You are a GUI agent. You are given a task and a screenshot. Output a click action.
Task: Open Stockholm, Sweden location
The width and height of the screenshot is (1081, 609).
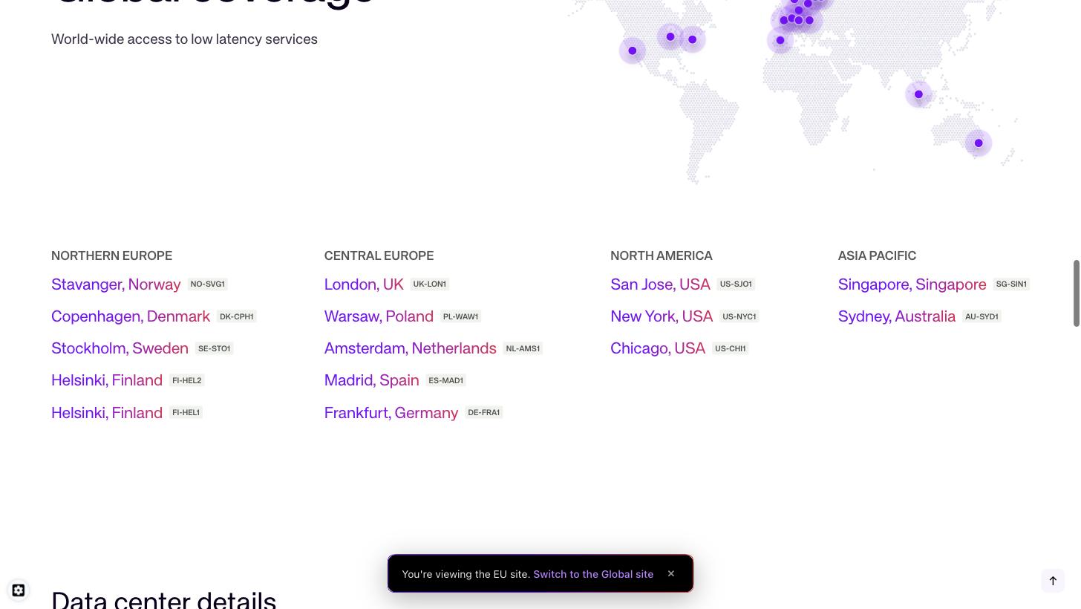click(x=120, y=348)
